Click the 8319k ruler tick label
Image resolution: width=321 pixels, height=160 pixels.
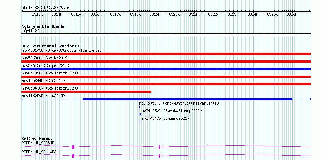(155, 14)
